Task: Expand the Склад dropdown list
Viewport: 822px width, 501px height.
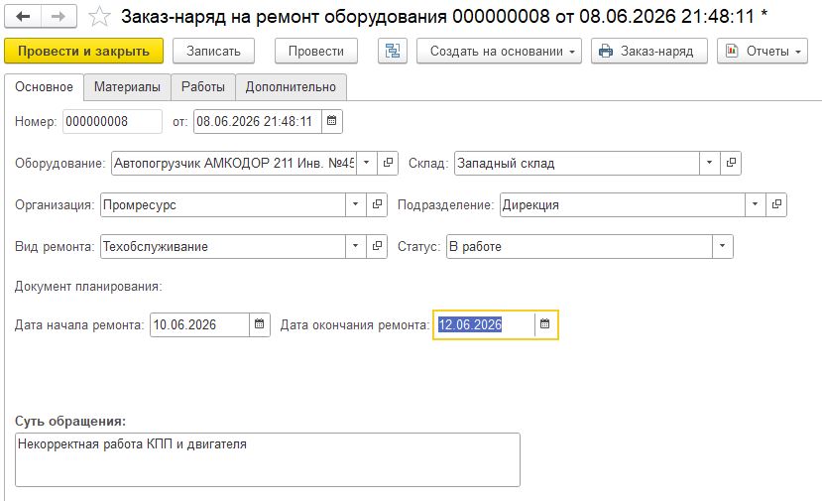Action: pyautogui.click(x=710, y=163)
